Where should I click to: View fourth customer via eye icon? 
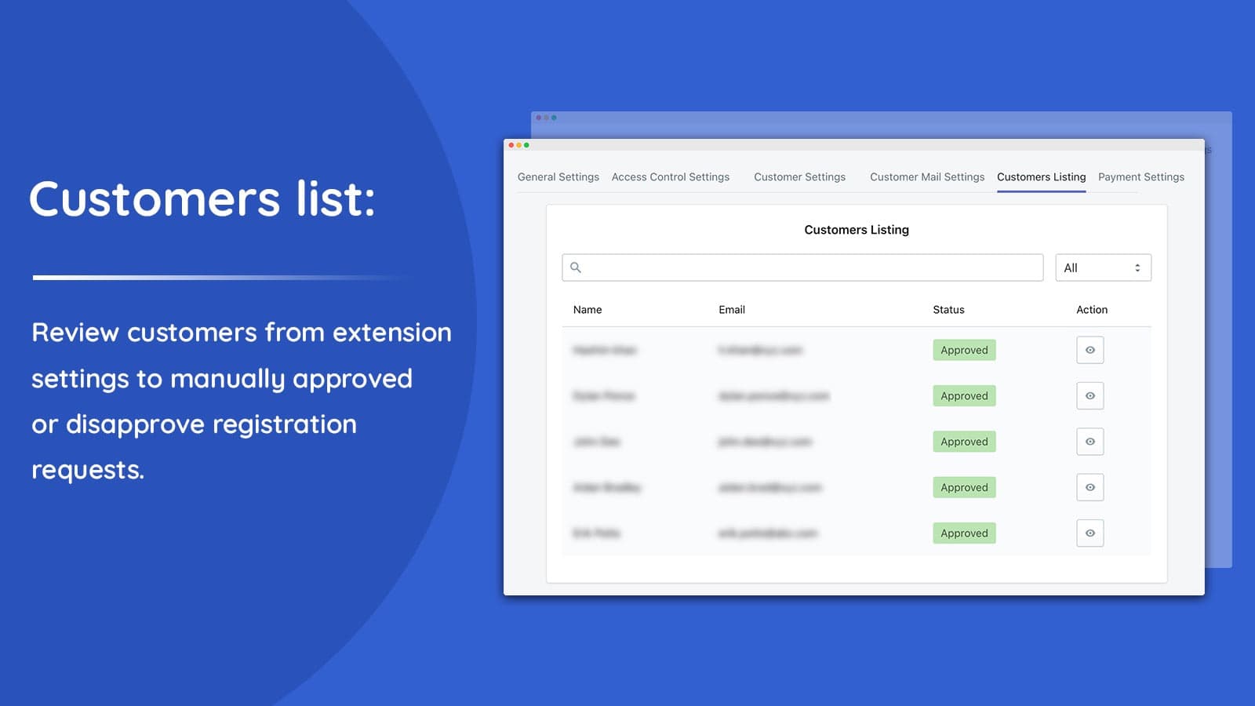[x=1089, y=487]
